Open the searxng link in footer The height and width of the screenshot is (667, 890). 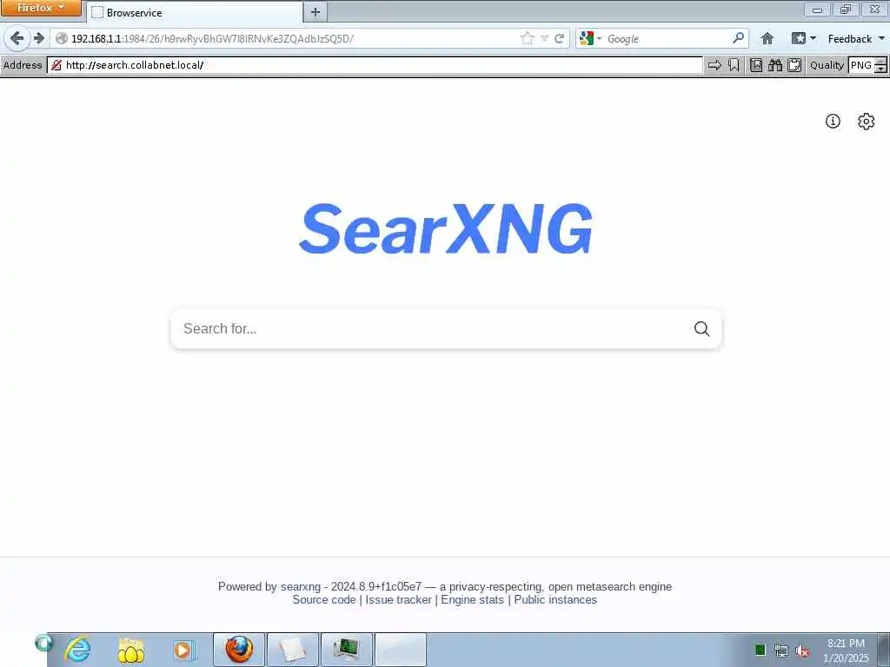300,586
